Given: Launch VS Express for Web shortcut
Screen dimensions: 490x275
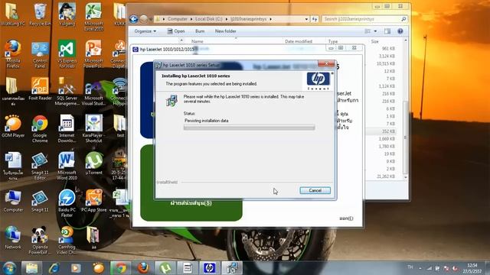Looking at the screenshot, I should tap(67, 53).
